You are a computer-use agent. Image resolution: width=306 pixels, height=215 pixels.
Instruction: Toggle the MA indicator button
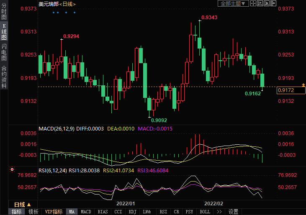coord(72,212)
